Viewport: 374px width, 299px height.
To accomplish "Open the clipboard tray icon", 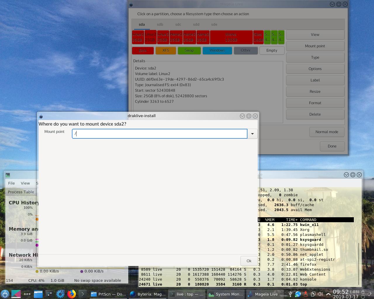I will pos(313,294).
